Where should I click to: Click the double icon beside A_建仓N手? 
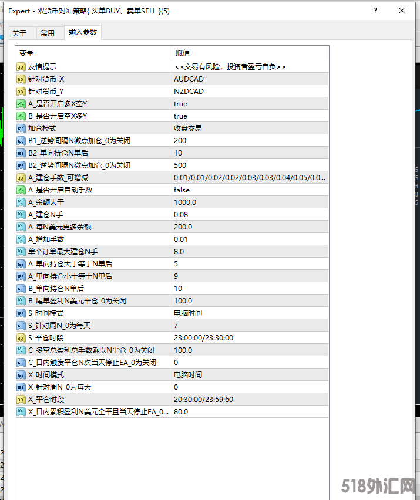pos(21,215)
